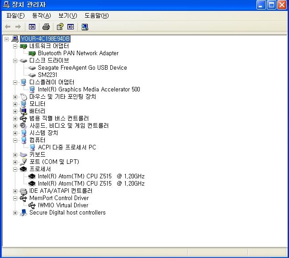Select the second Intel Atom Z515 entry
Image resolution: width=289 pixels, height=258 pixels.
point(91,183)
